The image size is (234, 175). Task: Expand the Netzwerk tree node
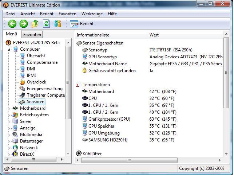9,148
